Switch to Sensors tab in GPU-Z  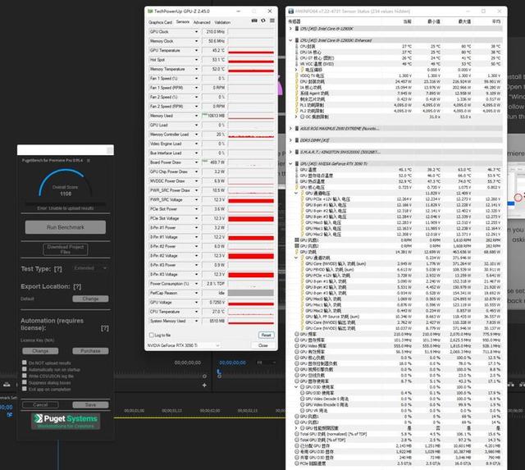click(x=183, y=22)
